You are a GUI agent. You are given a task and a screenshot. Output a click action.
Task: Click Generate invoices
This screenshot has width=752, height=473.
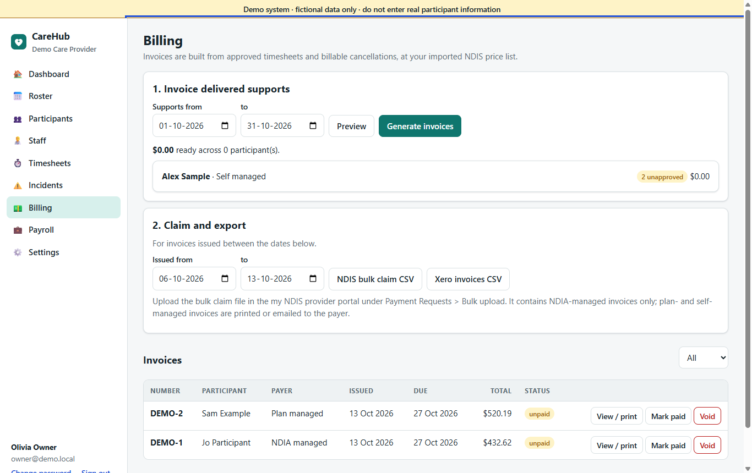point(420,126)
